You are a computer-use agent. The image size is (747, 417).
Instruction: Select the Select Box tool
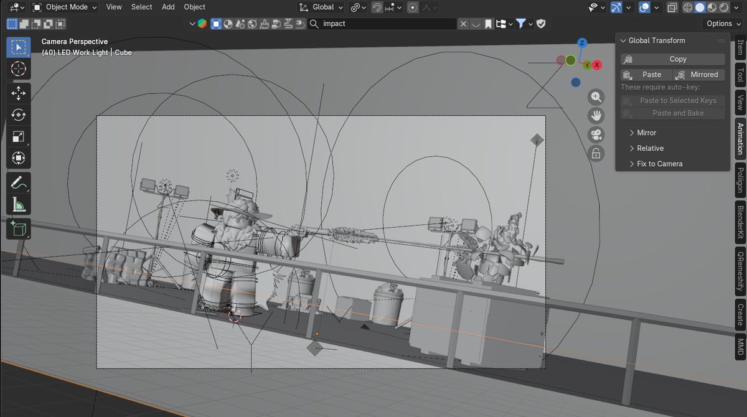(x=18, y=47)
